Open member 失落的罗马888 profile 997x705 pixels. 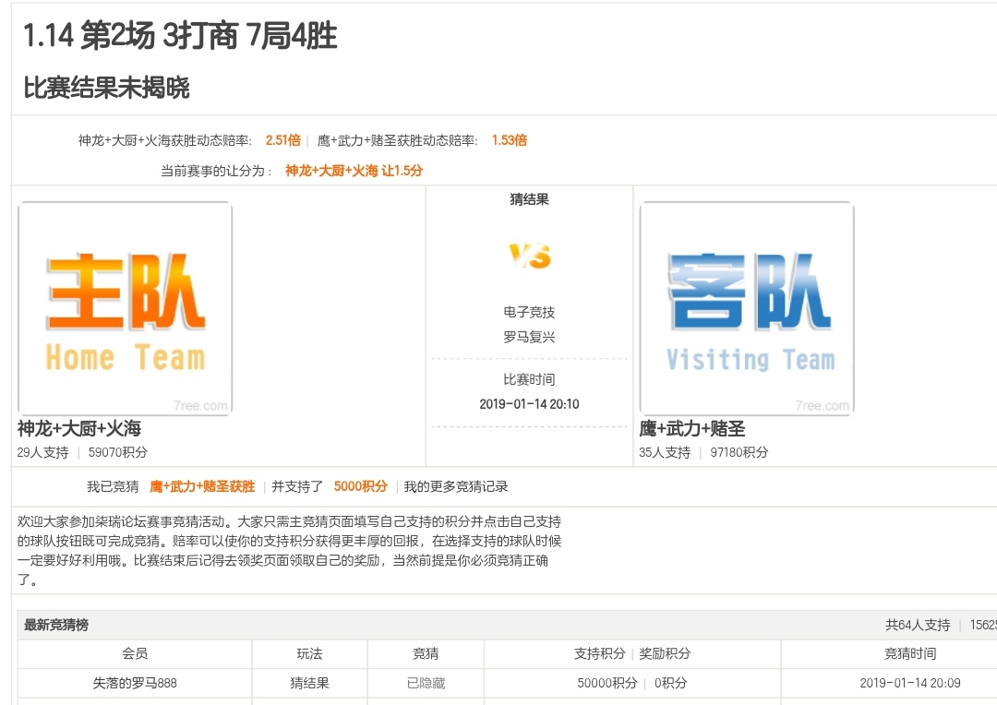pos(135,683)
